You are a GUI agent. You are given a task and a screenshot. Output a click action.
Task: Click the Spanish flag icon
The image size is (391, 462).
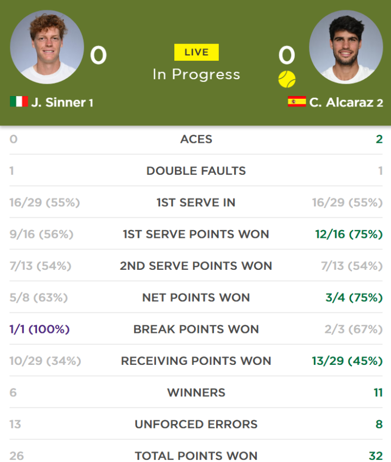(297, 102)
